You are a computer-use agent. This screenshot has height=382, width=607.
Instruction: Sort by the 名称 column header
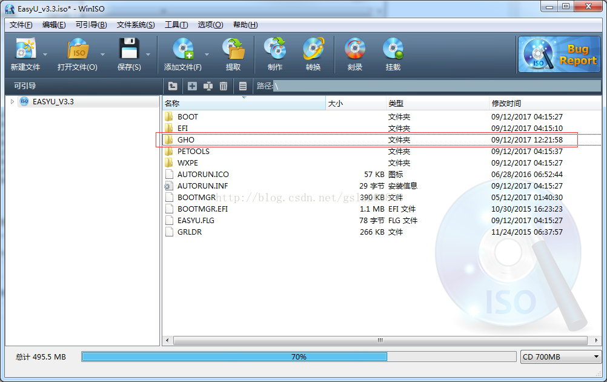[x=244, y=104]
